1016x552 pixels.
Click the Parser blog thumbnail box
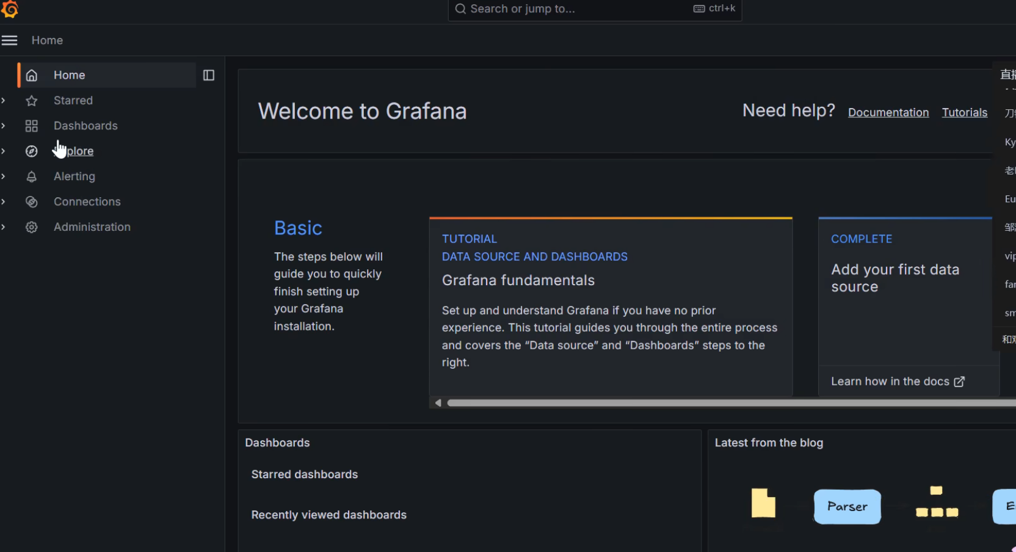[x=847, y=506]
